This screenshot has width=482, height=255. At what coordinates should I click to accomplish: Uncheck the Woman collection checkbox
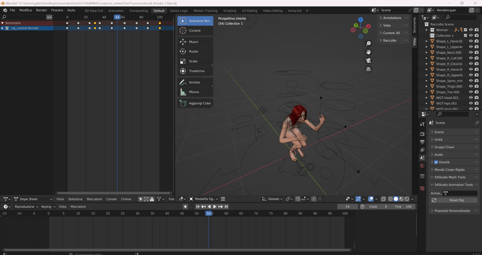pyautogui.click(x=465, y=30)
